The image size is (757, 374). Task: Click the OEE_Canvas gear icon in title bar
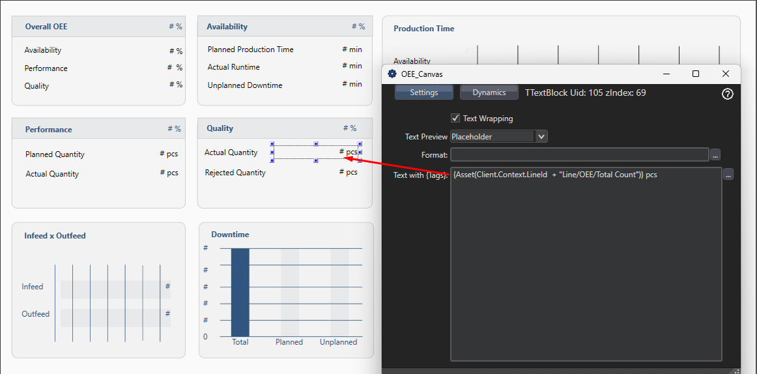[392, 74]
